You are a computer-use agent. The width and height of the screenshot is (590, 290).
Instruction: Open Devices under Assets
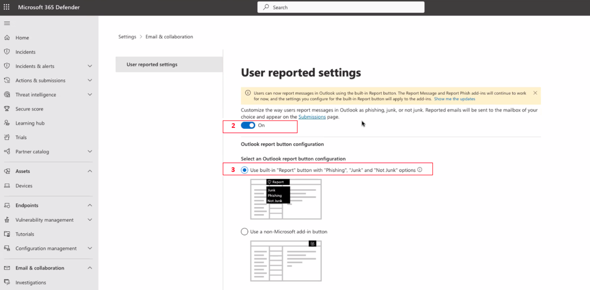click(x=24, y=186)
